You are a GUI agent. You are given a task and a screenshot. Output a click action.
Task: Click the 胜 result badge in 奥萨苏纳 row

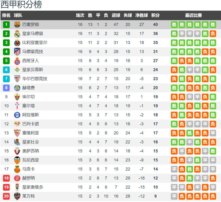(213, 151)
